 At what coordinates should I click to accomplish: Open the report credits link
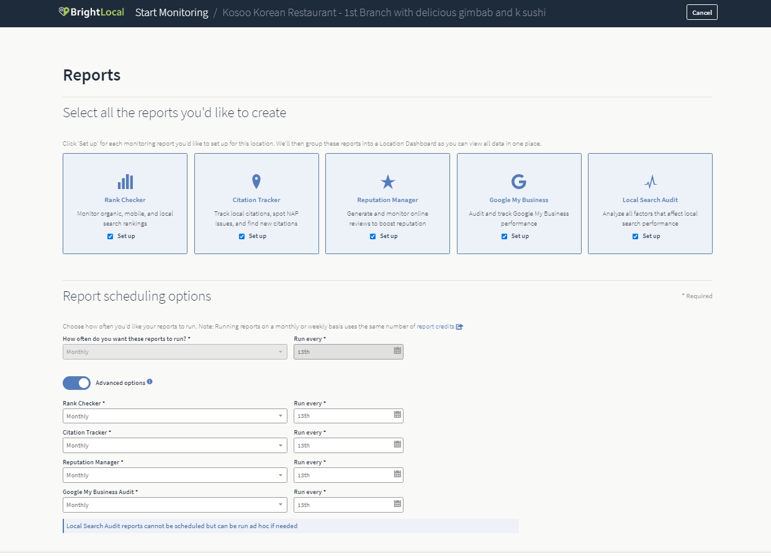click(x=436, y=327)
